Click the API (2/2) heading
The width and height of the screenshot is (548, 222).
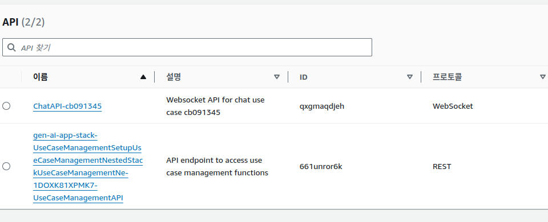click(x=23, y=22)
